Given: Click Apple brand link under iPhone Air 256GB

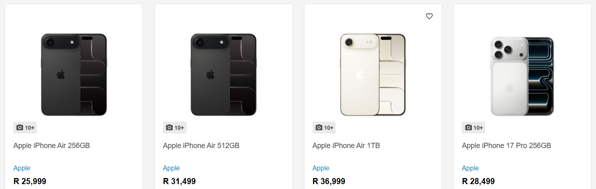Looking at the screenshot, I should pyautogui.click(x=22, y=168).
